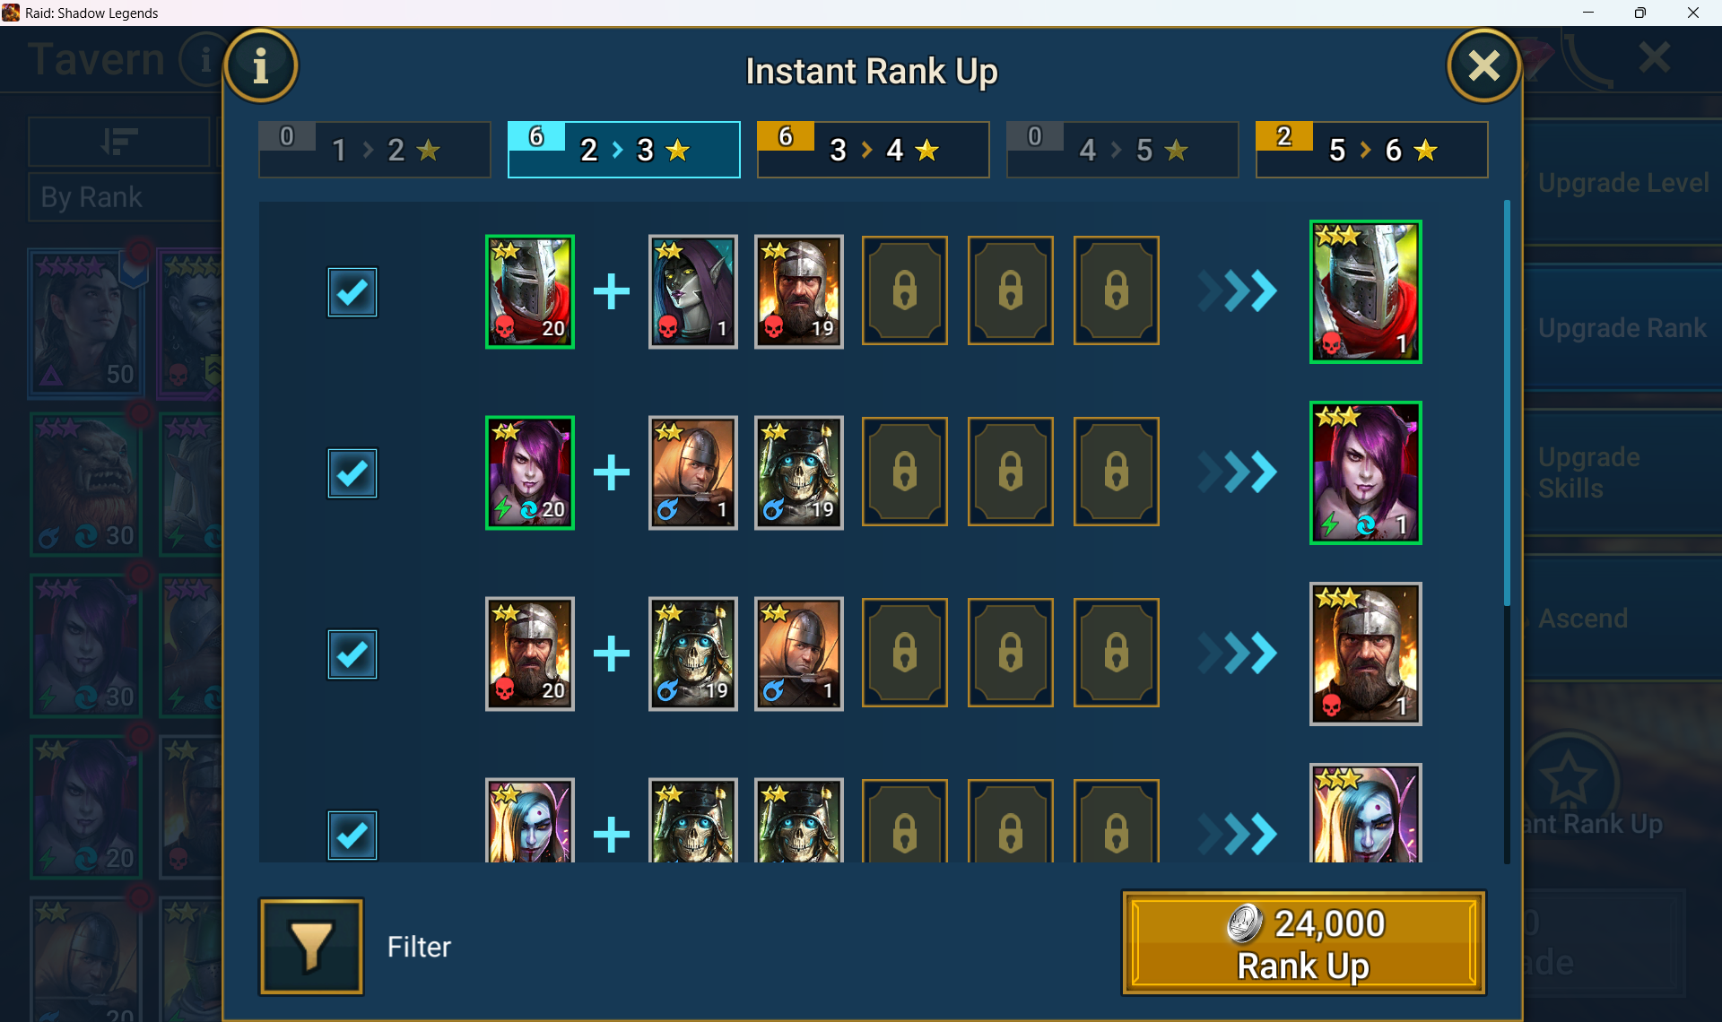Switch to the 5 > 6 star tab
The height and width of the screenshot is (1022, 1722).
point(1371,150)
